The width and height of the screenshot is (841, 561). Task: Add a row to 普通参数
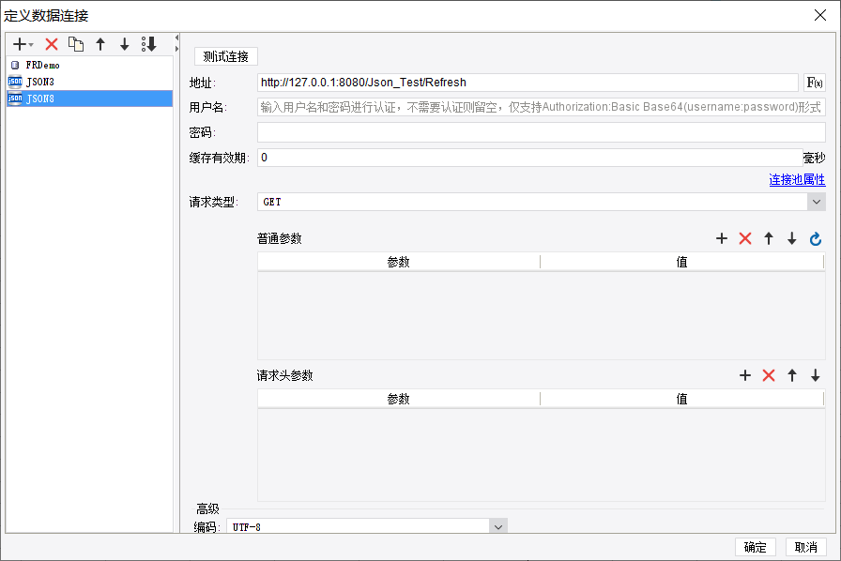click(722, 238)
